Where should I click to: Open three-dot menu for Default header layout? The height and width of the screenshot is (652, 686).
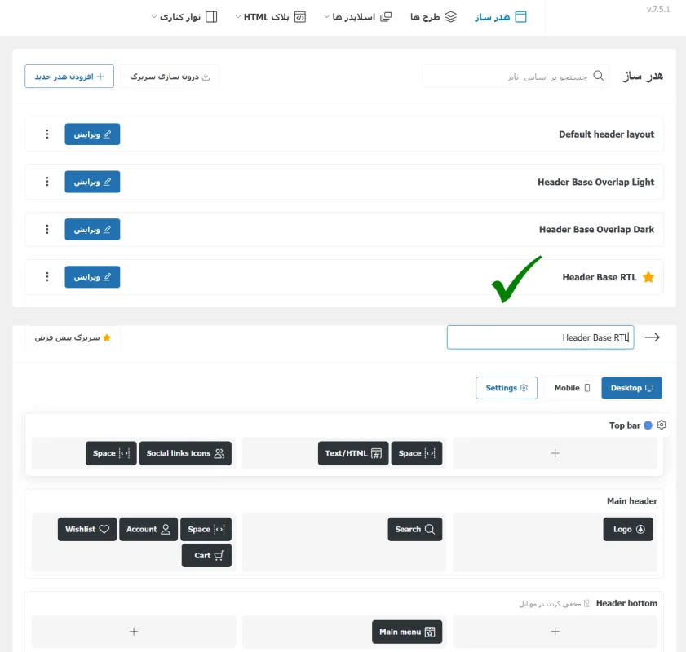(46, 134)
